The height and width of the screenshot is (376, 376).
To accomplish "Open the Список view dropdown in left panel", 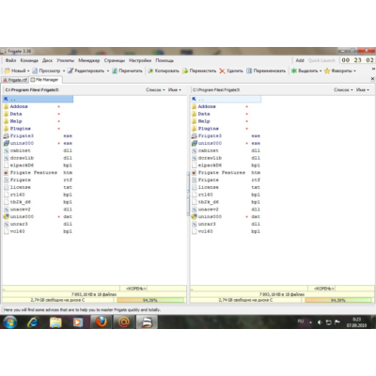I will pyautogui.click(x=155, y=90).
